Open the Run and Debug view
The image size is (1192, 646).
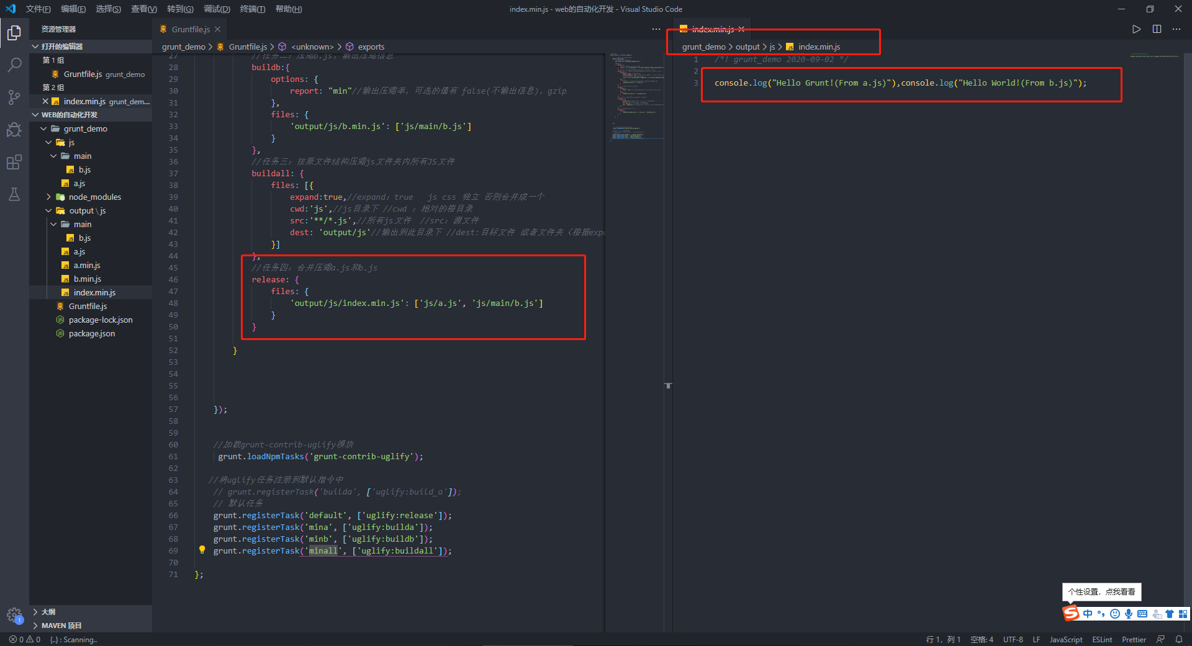coord(14,129)
